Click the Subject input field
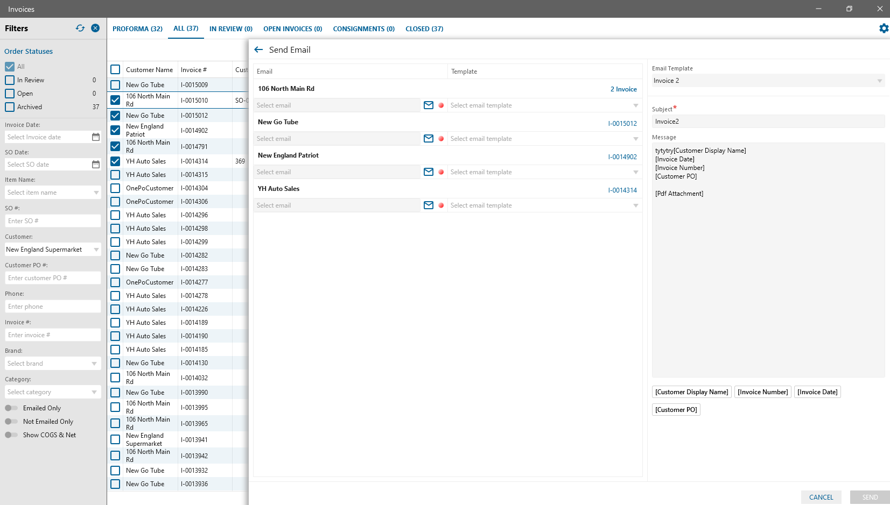Image resolution: width=890 pixels, height=505 pixels. point(768,122)
